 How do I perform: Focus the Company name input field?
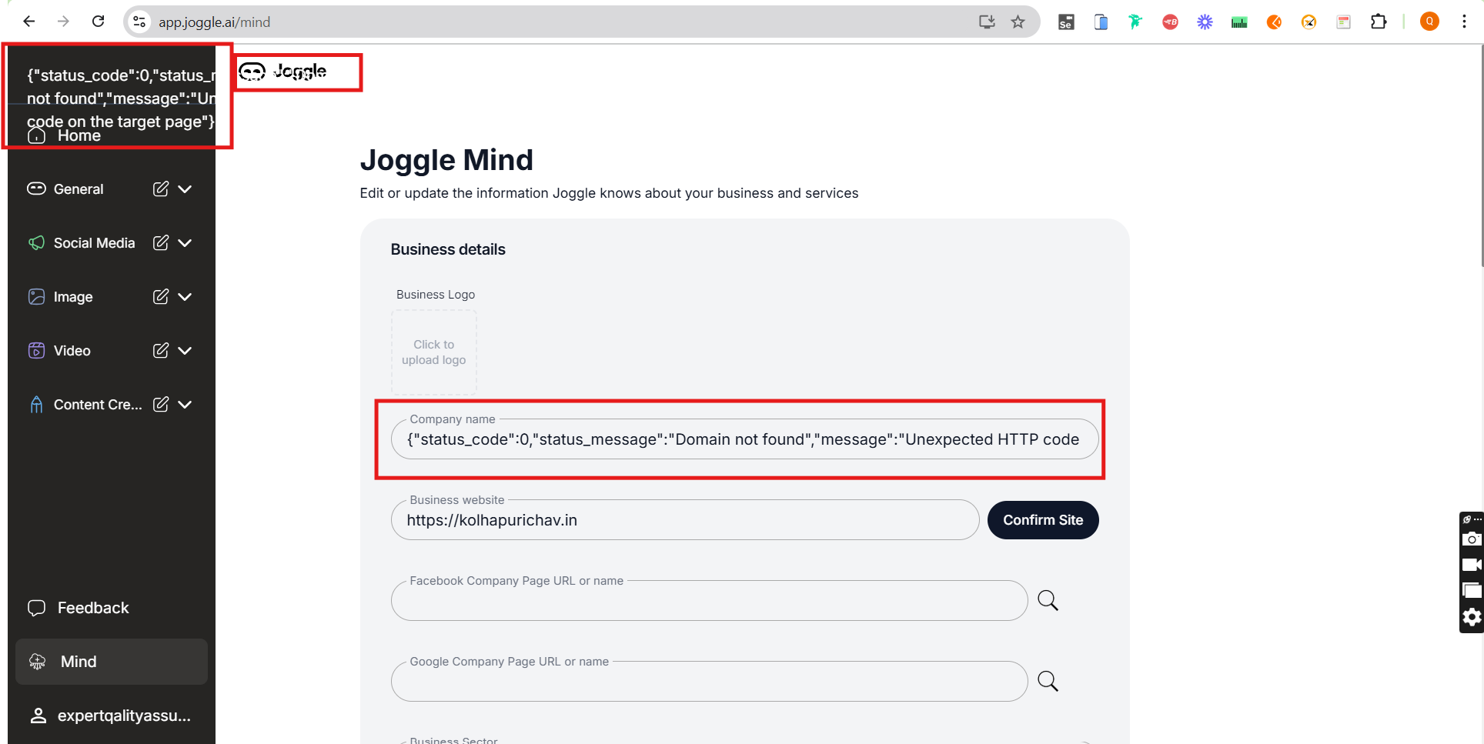pos(744,439)
